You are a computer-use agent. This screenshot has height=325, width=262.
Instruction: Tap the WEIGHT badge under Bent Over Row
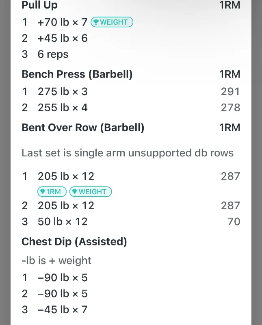tap(91, 191)
